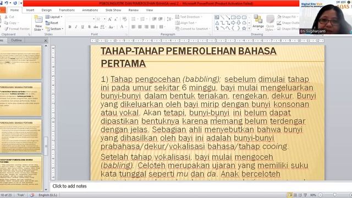Click the English (U.S.) language indicator
Screen dimensions: 352x198
48,195
